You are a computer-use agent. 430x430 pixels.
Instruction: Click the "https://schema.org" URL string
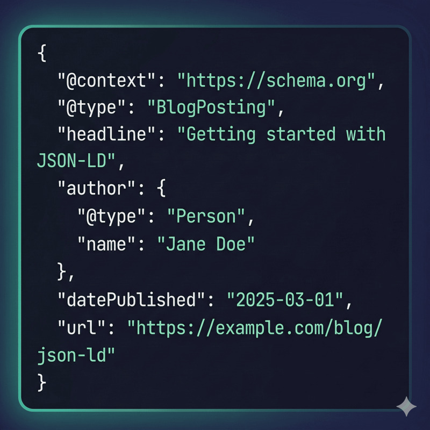[275, 82]
